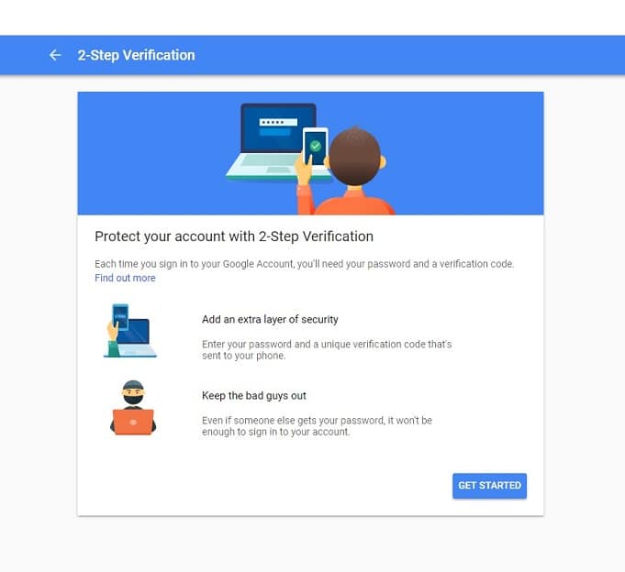Click the 'it won't be enough' description text
625x572 pixels.
tap(317, 426)
